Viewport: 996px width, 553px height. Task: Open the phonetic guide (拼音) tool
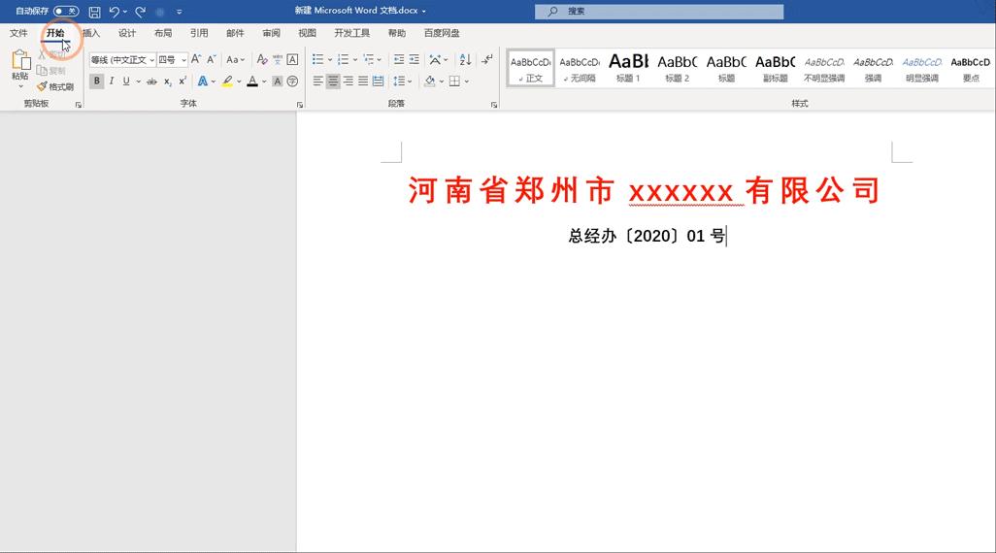pyautogui.click(x=277, y=59)
